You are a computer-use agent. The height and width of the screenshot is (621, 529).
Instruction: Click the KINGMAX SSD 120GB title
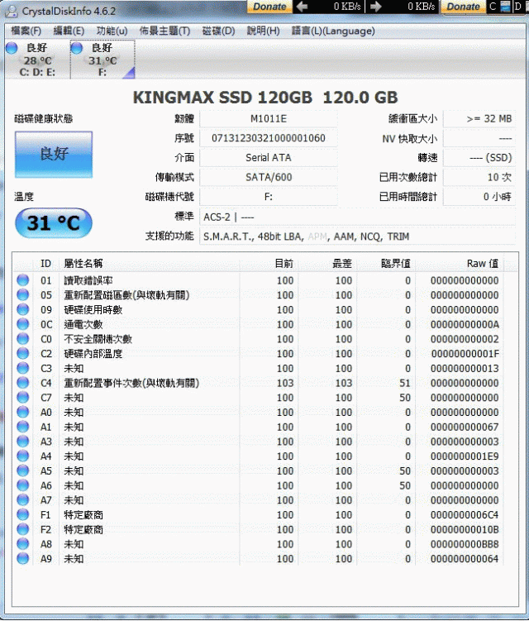tap(264, 98)
